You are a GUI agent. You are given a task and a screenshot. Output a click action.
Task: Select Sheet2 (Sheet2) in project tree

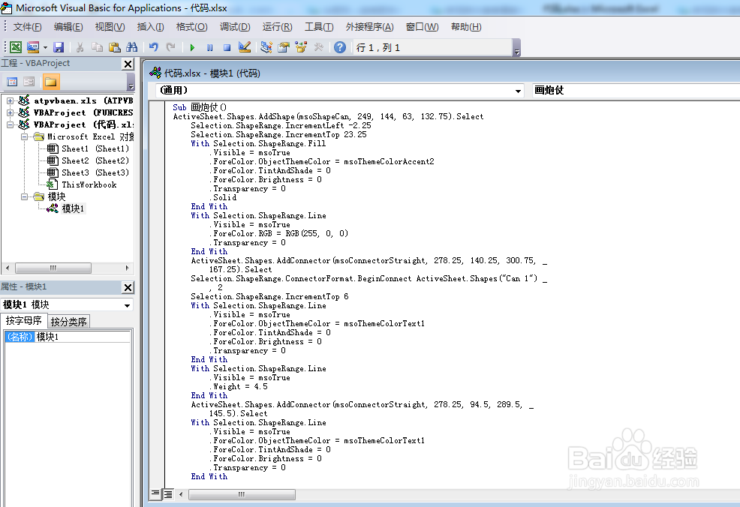[95, 160]
